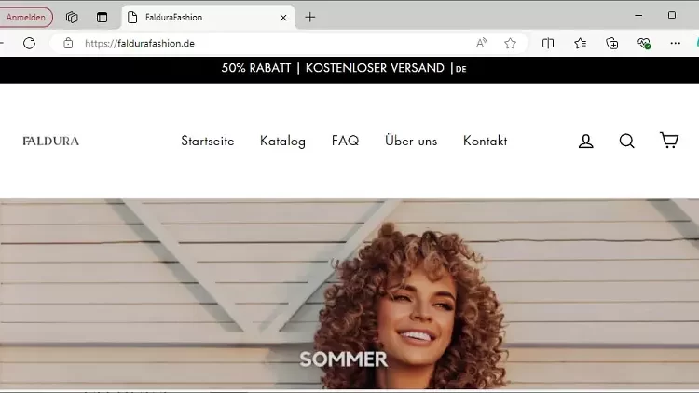Open the Collections icon
This screenshot has width=699, height=393.
[x=612, y=43]
